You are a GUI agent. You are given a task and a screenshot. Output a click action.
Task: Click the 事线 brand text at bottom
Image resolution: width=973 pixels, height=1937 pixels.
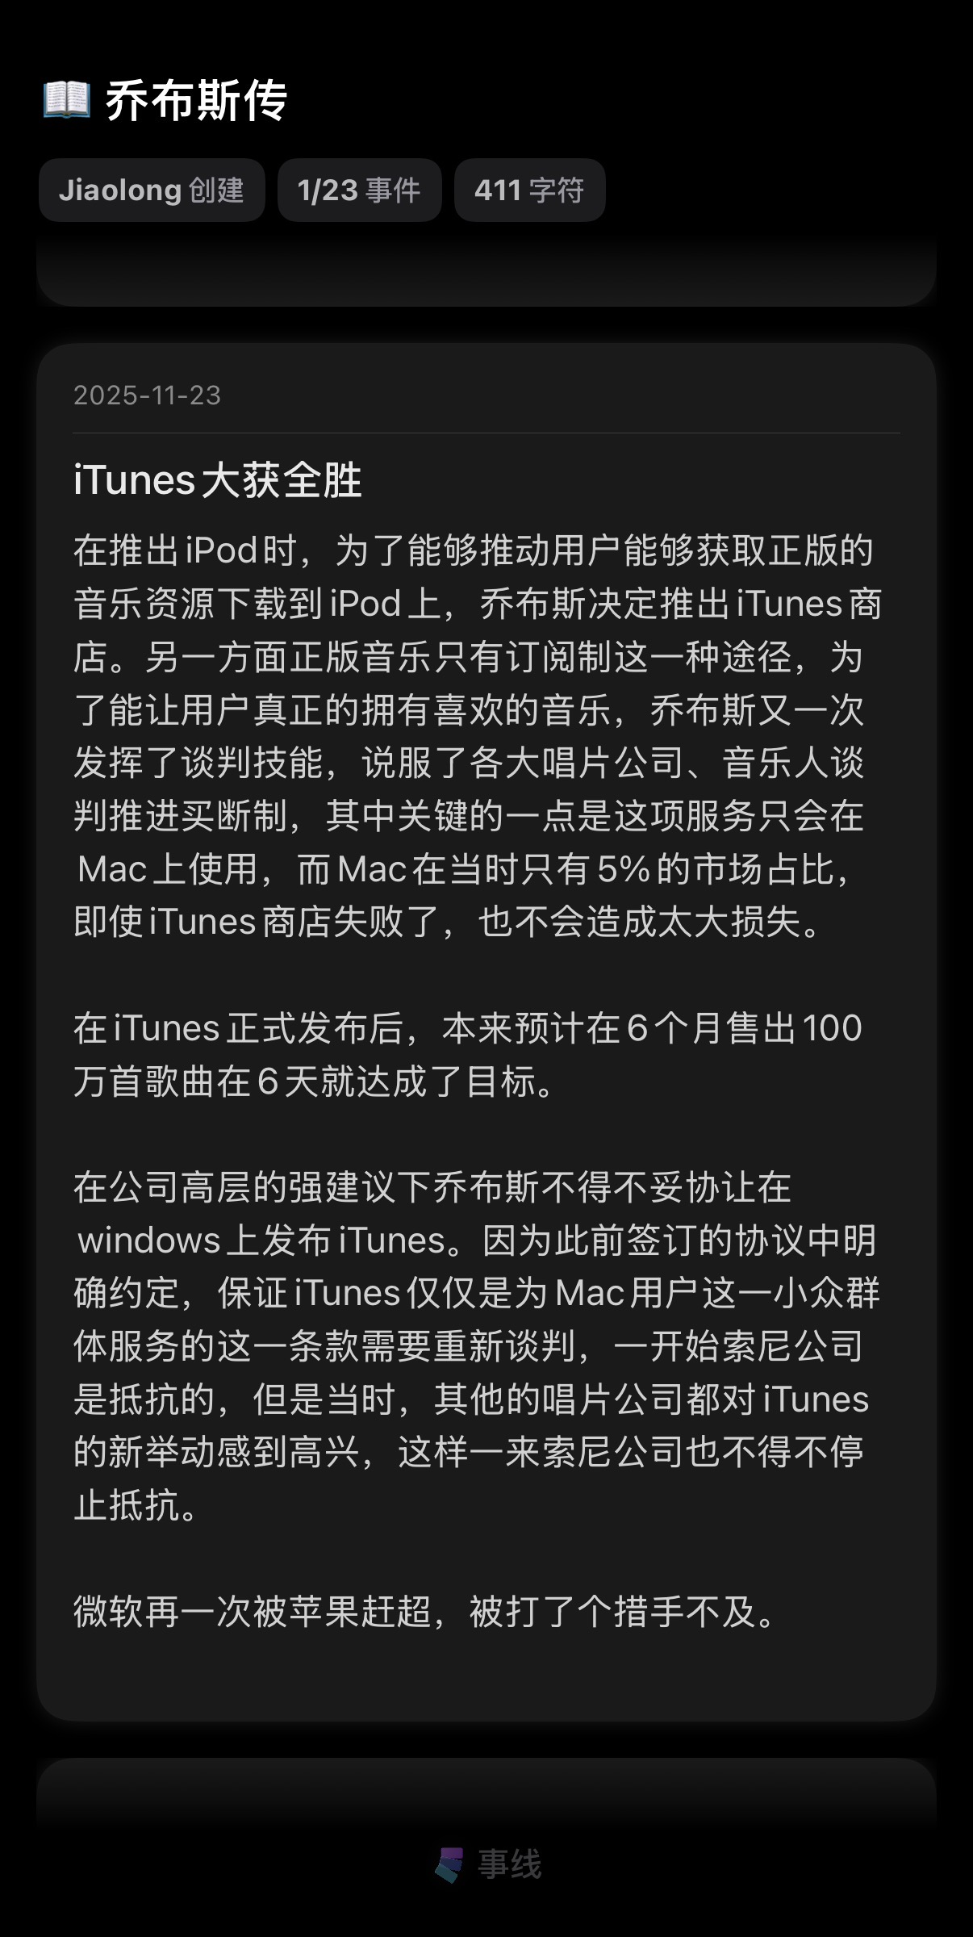(x=509, y=1864)
